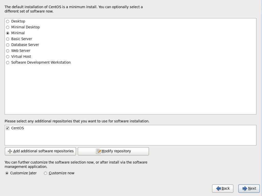Select Customize later
262x196 pixels.
7,173
